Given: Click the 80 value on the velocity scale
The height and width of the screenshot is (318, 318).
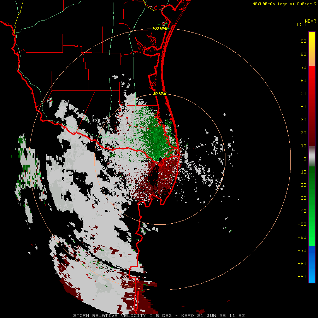Looking at the screenshot, I should (x=304, y=54).
